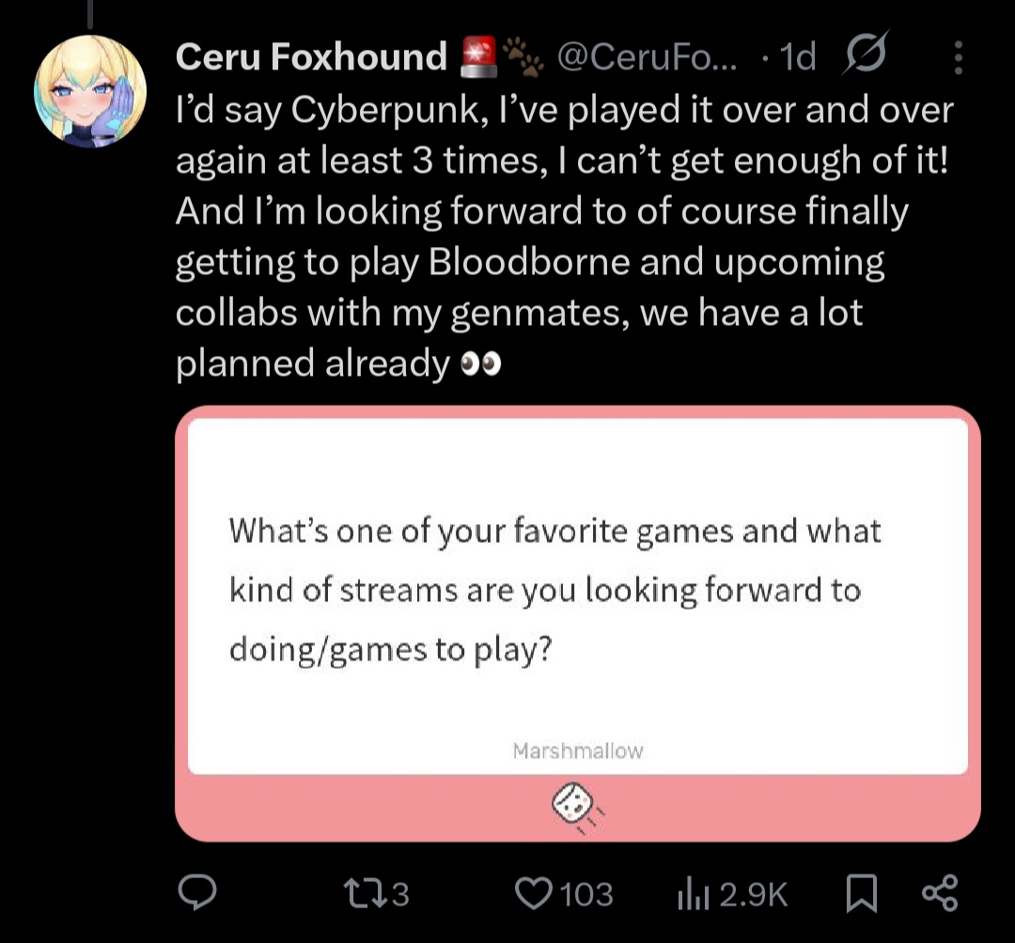Click the 103 likes count
This screenshot has width=1015, height=943.
click(586, 893)
